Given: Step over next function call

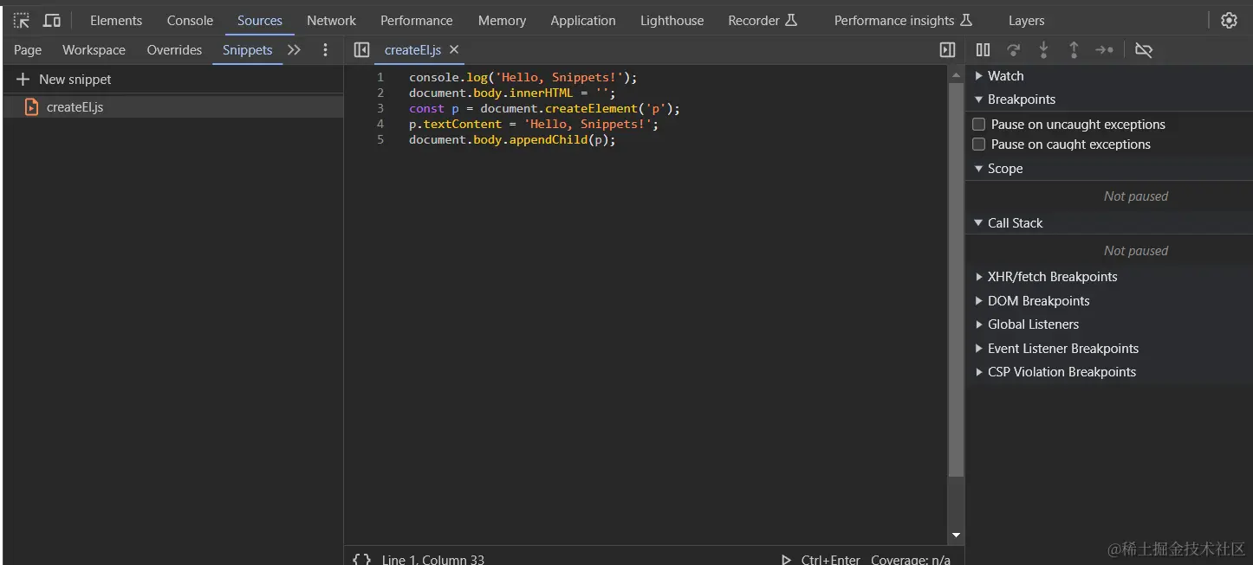Looking at the screenshot, I should (1013, 50).
